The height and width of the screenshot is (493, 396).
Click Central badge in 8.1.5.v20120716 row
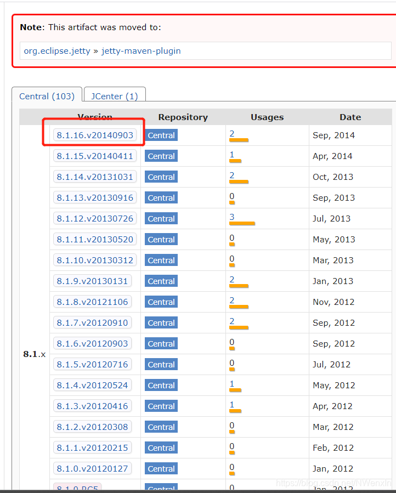pyautogui.click(x=161, y=365)
